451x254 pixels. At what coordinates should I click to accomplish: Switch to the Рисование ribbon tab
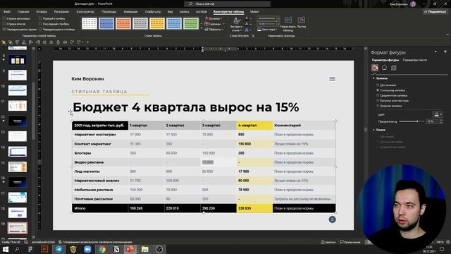point(61,11)
